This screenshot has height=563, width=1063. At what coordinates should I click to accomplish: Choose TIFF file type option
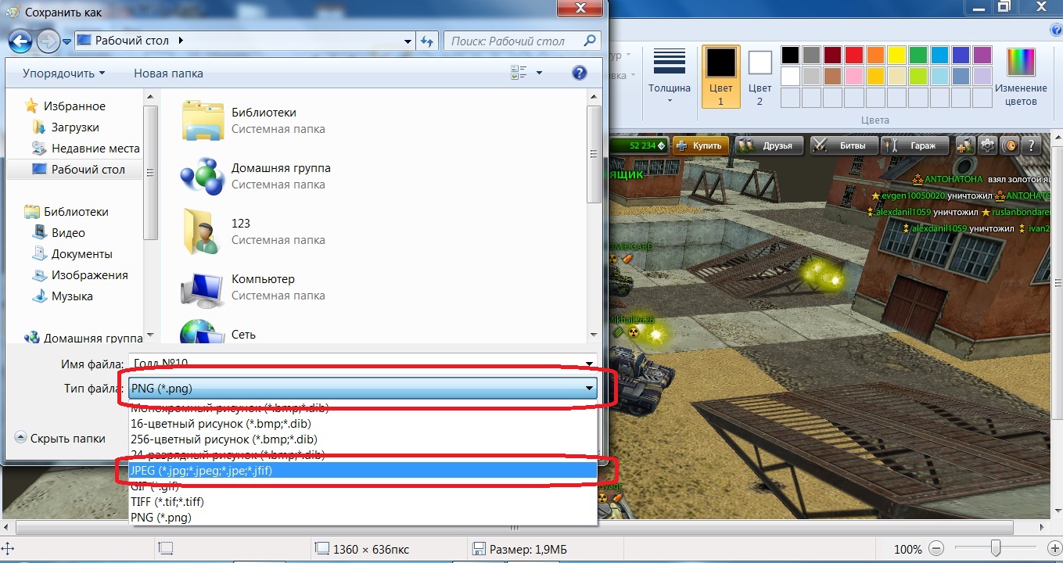pos(363,502)
